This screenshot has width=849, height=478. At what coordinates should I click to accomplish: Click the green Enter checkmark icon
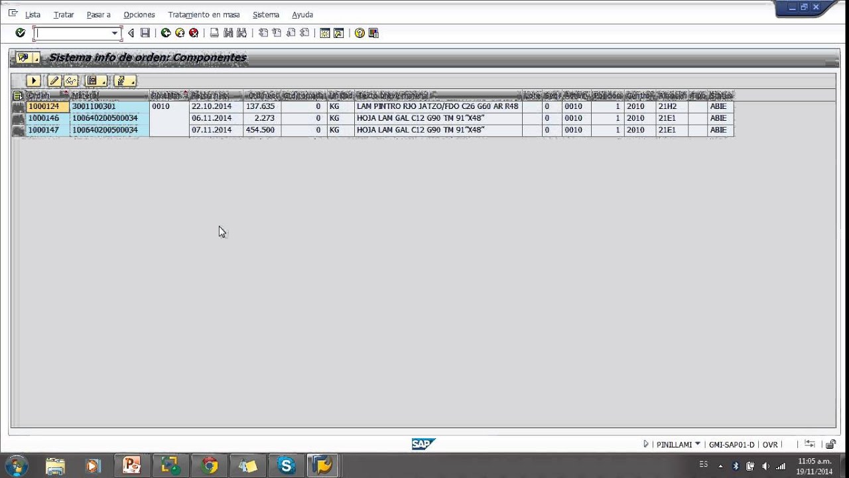[21, 33]
